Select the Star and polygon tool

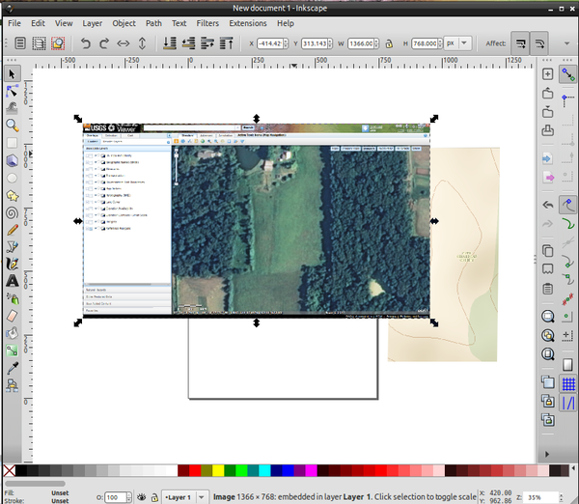13,196
